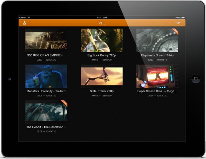Click playback position marker on Monsters University

point(50,87)
